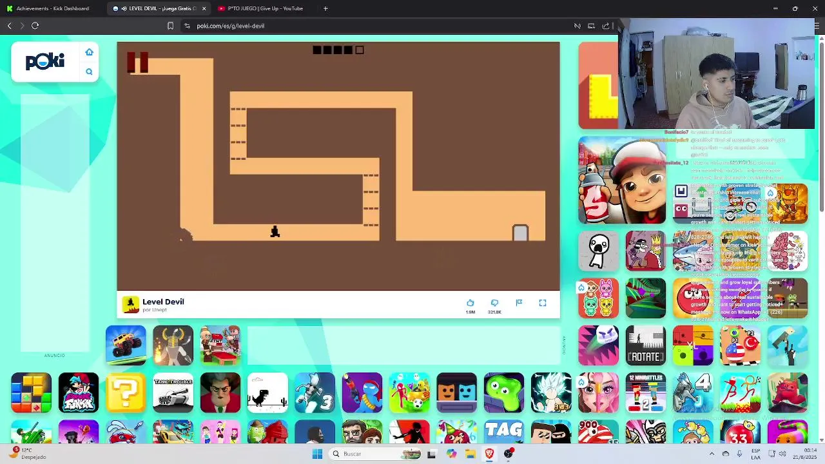This screenshot has width=825, height=464.
Task: Open the red and yellow blocks game
Action: pos(693,345)
